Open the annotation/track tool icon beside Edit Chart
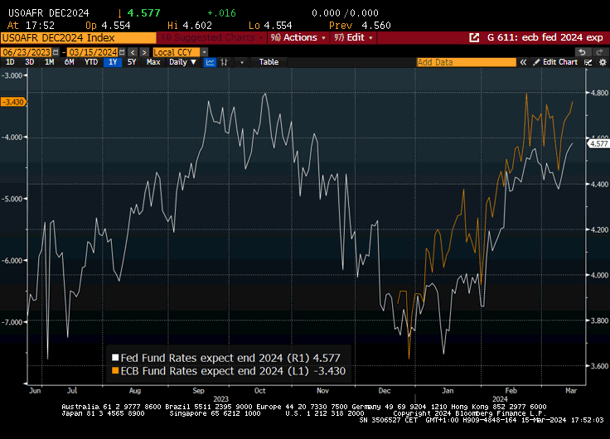 coord(588,62)
